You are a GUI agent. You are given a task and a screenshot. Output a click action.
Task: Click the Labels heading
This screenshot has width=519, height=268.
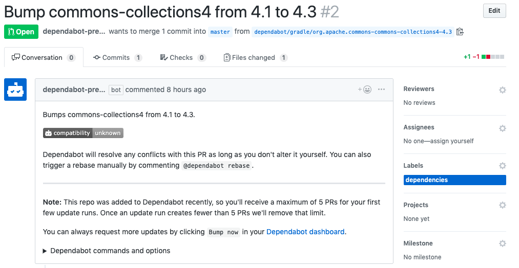413,166
